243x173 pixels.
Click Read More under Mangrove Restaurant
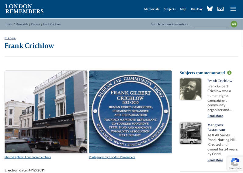215,160
